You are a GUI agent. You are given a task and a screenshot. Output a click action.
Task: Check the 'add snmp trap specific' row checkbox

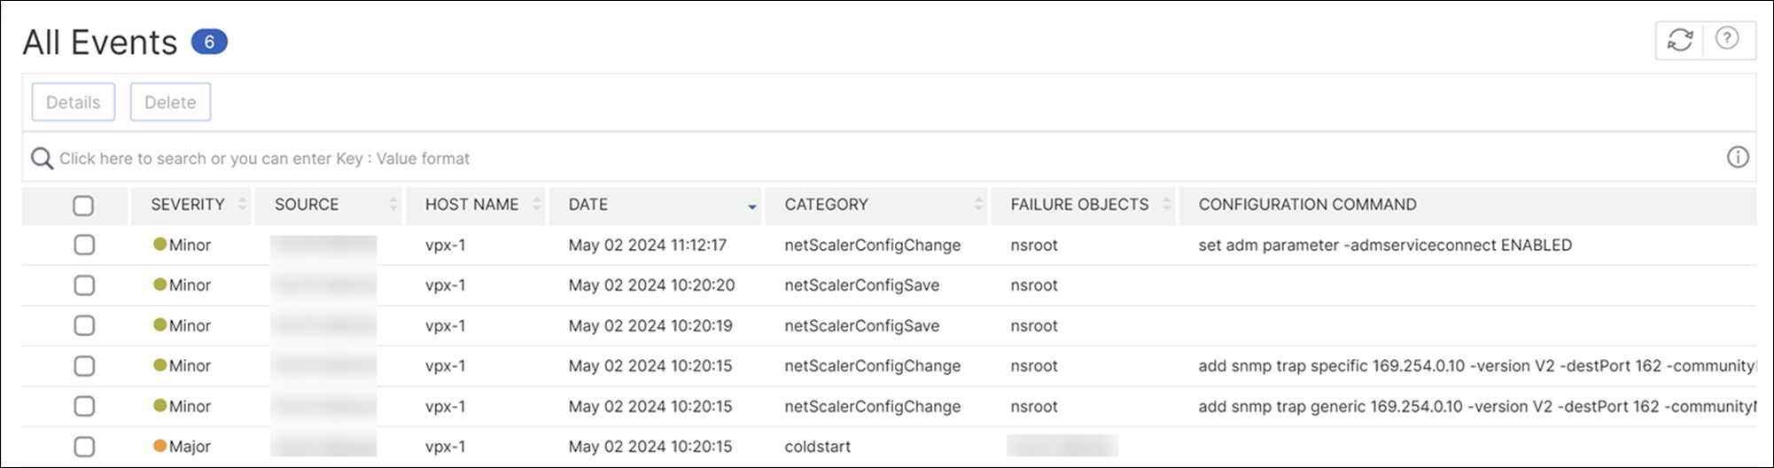tap(84, 366)
